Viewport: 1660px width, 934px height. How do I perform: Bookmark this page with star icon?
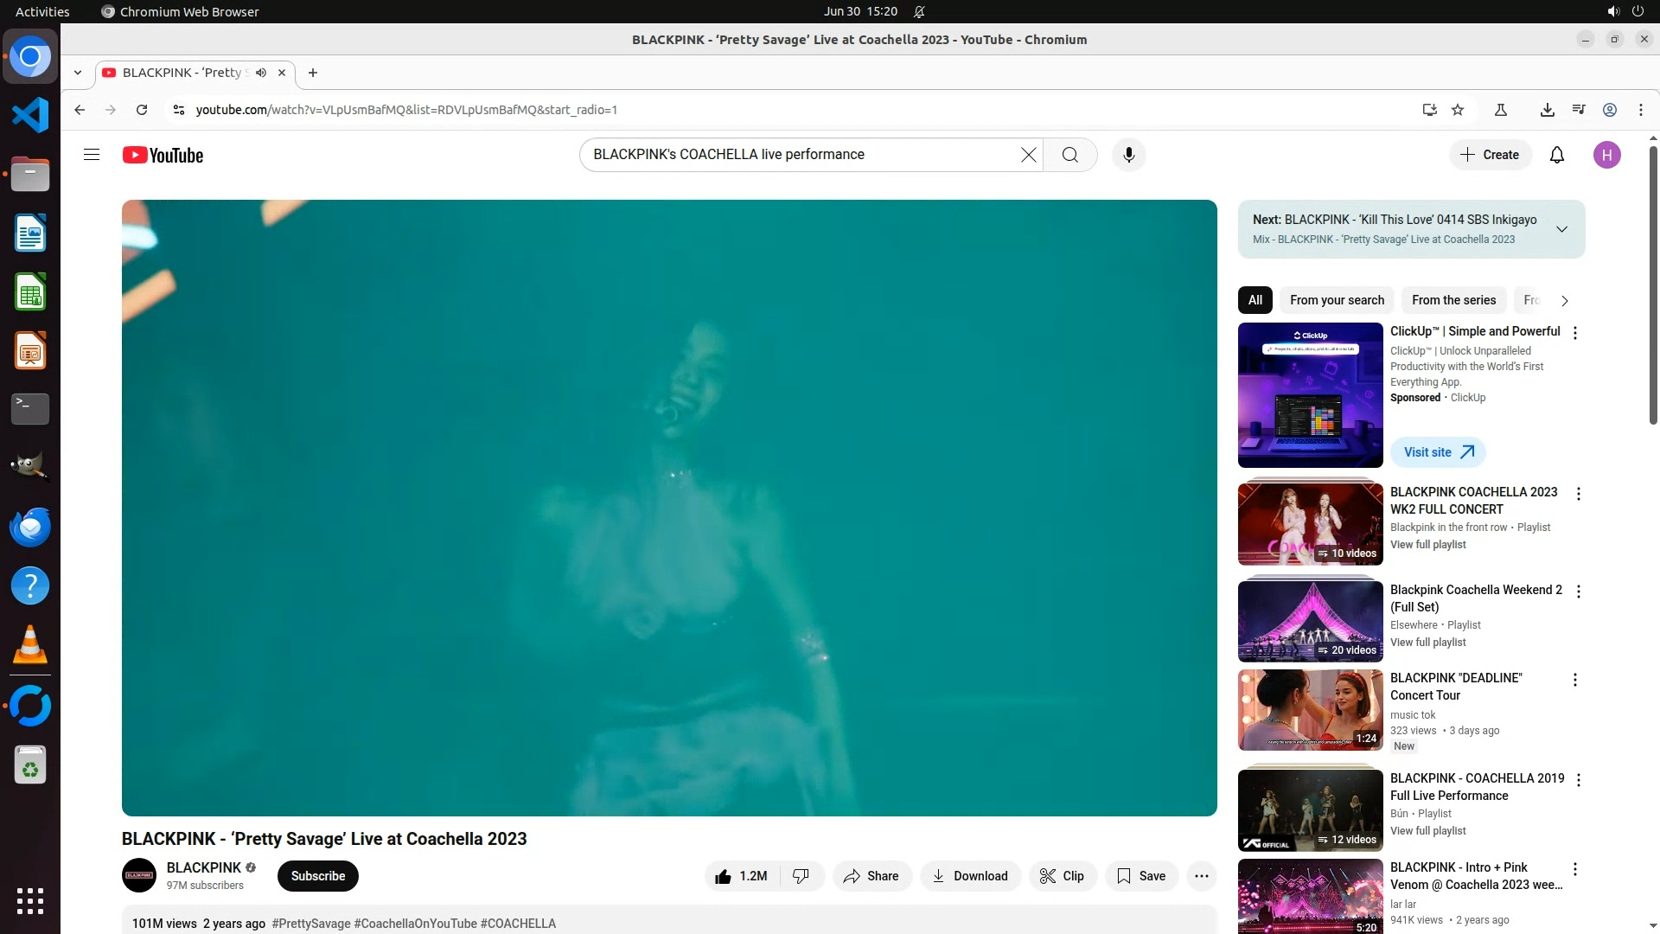click(x=1458, y=110)
